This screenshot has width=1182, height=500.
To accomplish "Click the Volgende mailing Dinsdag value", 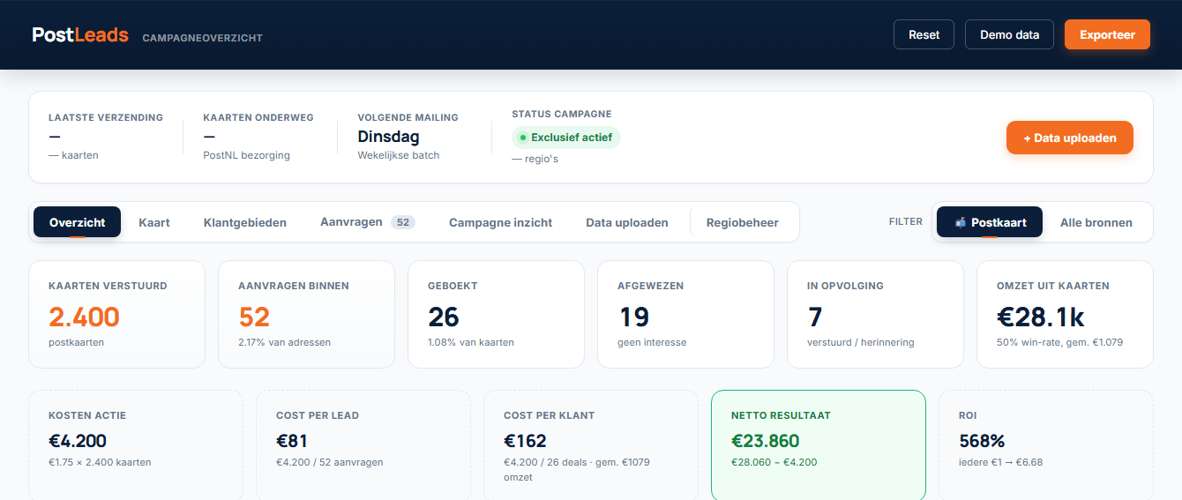I will click(x=388, y=137).
